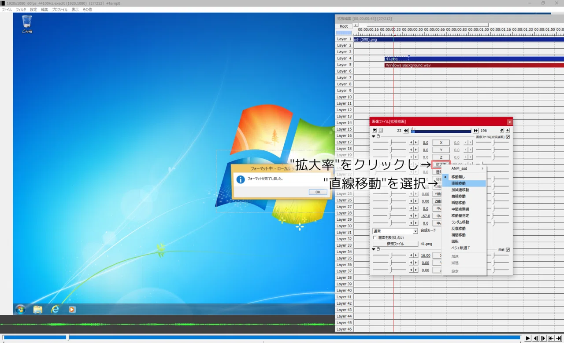Screen dimensions: 564x343
Task: Click the icon left of the plus button
Action: point(502,131)
